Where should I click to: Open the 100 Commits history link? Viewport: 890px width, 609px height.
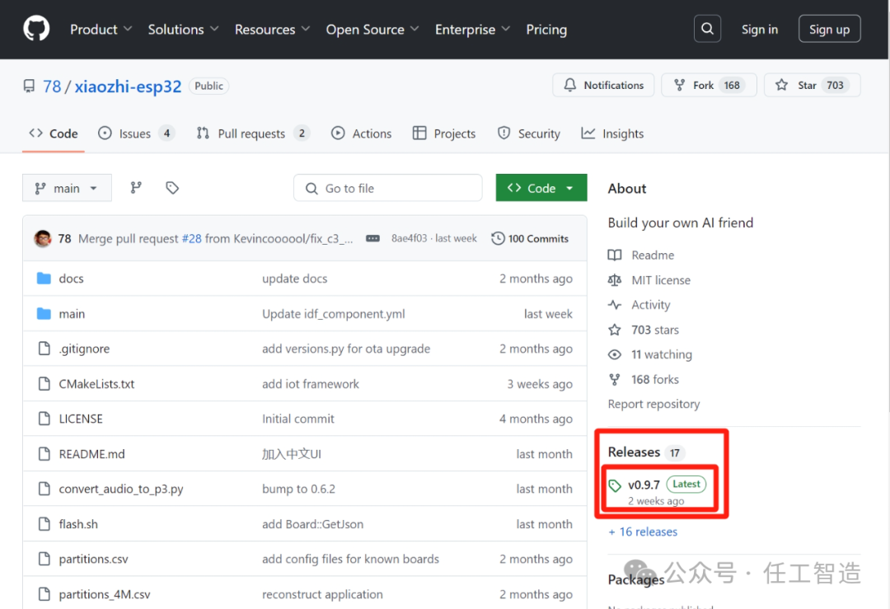coord(530,238)
